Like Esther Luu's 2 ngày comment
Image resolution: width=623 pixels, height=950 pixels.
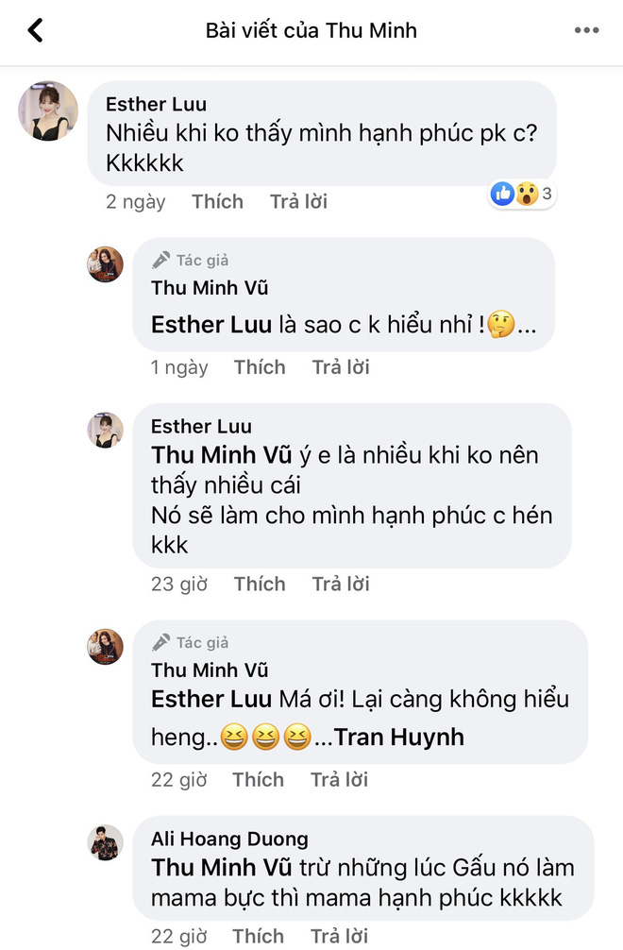tap(217, 202)
